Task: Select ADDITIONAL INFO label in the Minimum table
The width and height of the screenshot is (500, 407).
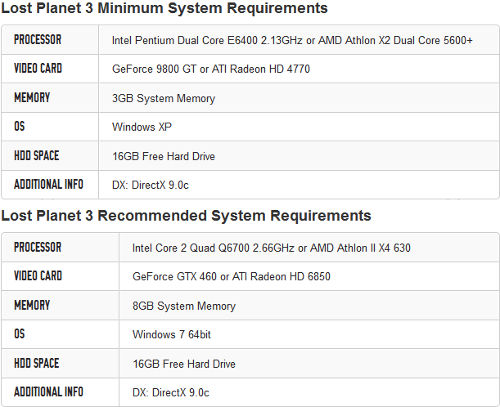Action: pos(48,185)
